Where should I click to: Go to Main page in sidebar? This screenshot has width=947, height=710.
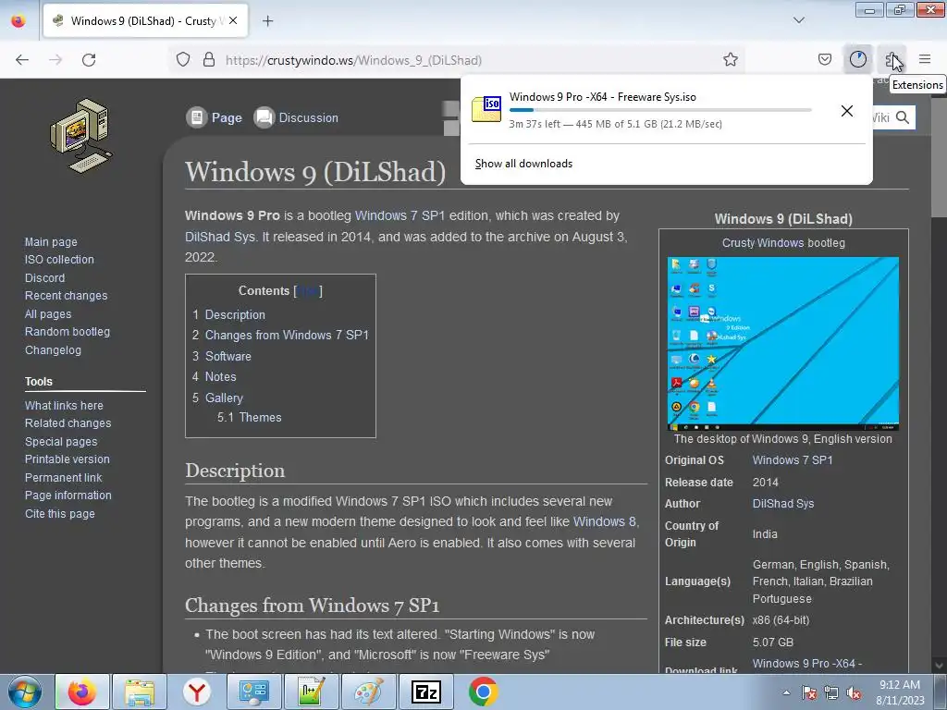(x=51, y=241)
